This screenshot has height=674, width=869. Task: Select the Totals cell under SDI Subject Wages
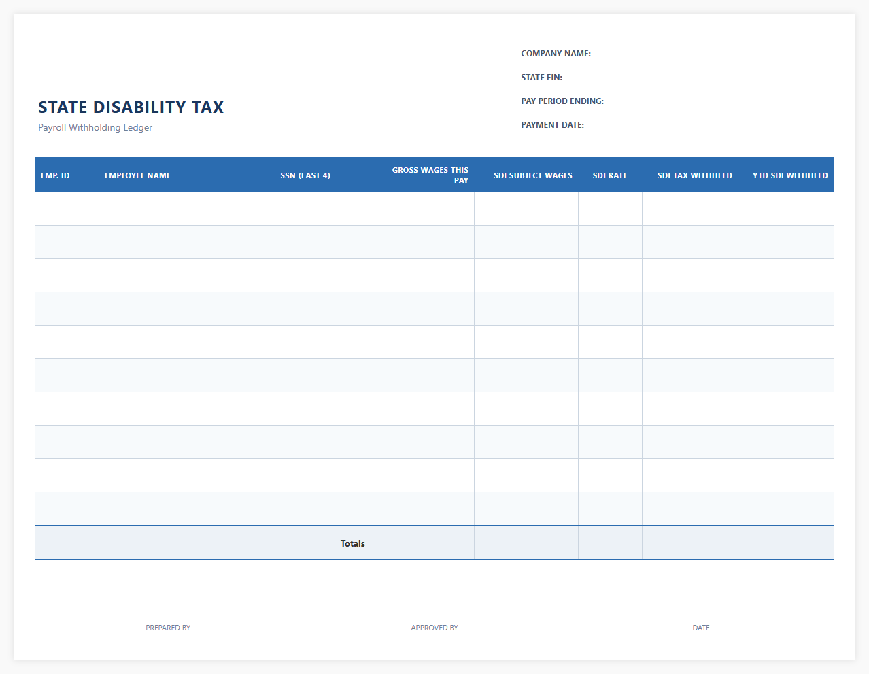coord(526,543)
